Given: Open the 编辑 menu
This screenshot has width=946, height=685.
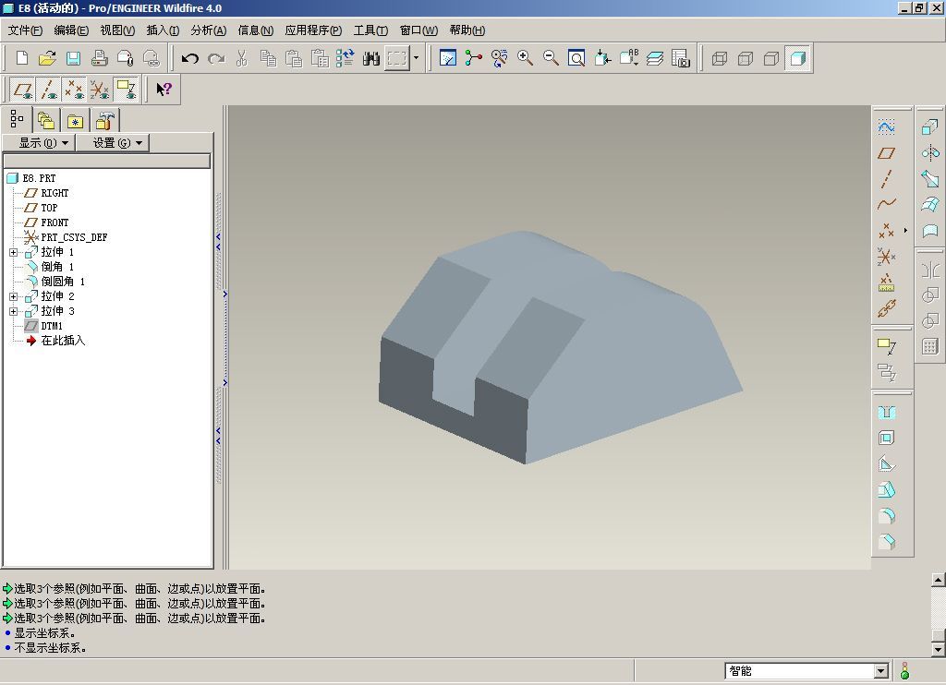Looking at the screenshot, I should (x=71, y=30).
